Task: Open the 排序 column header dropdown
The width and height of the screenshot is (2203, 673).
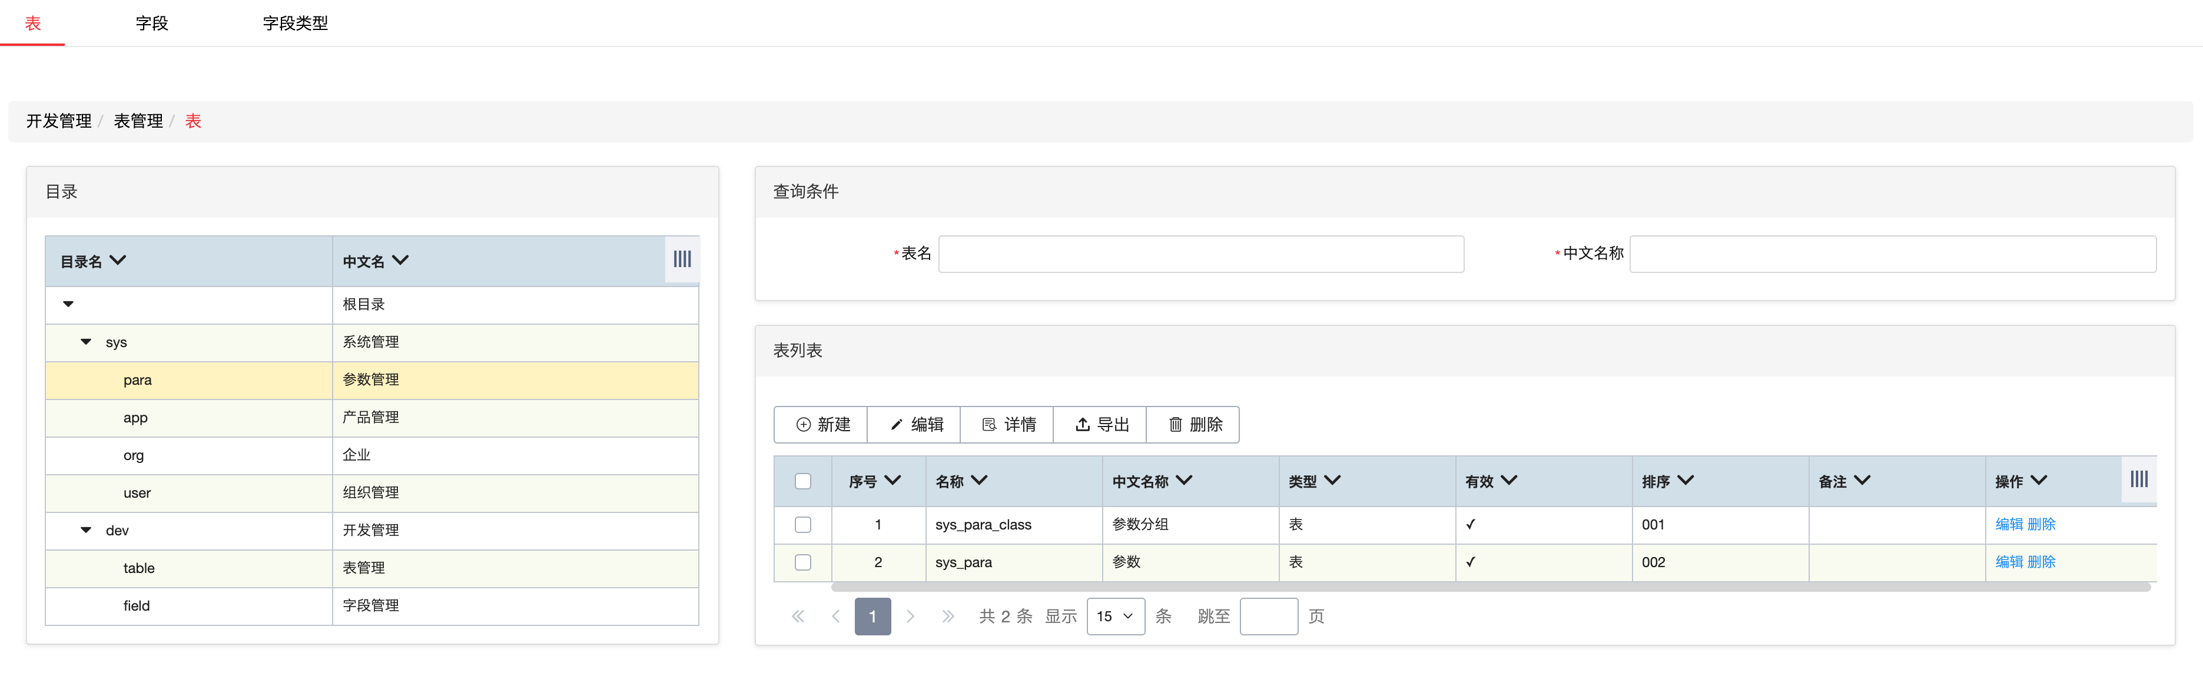Action: (x=1686, y=481)
